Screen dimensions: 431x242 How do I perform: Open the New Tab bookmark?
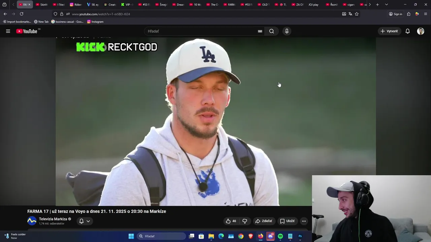tap(41, 22)
